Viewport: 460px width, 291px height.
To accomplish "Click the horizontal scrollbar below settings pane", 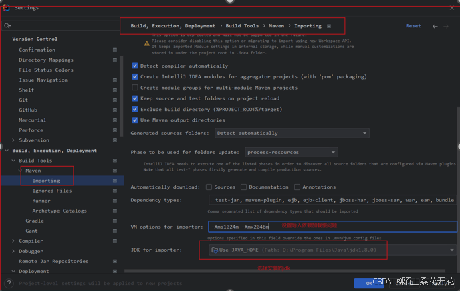I will [285, 271].
